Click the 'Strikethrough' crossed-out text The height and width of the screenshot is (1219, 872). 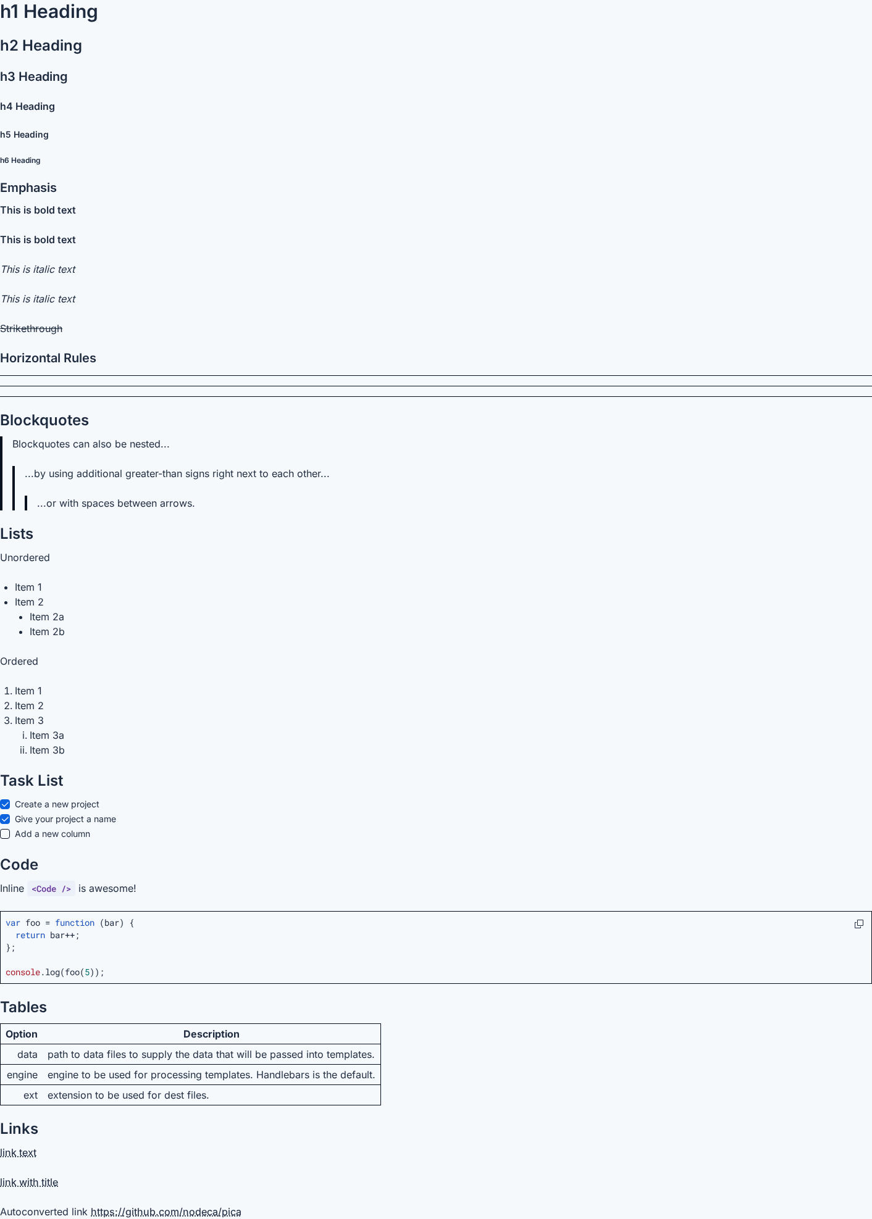[31, 328]
